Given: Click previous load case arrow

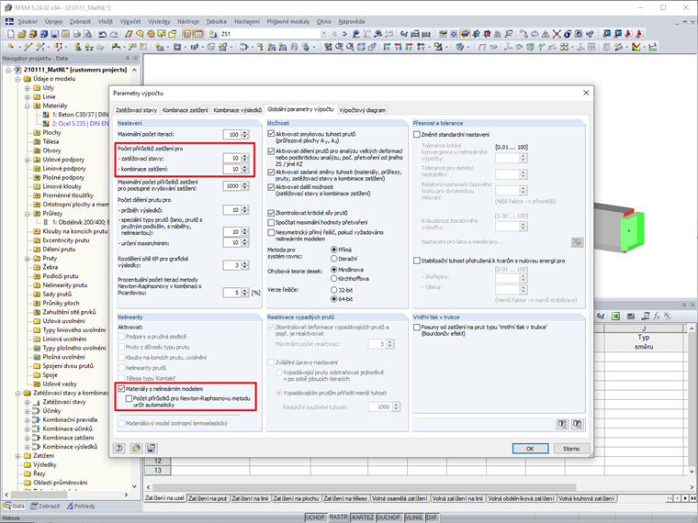Looking at the screenshot, I should point(334,34).
